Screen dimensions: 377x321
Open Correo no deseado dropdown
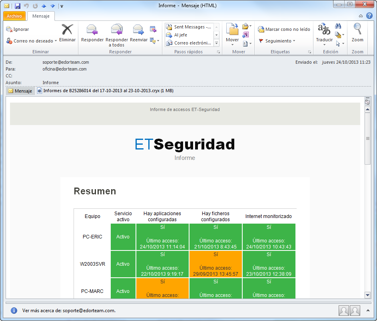tap(32, 41)
